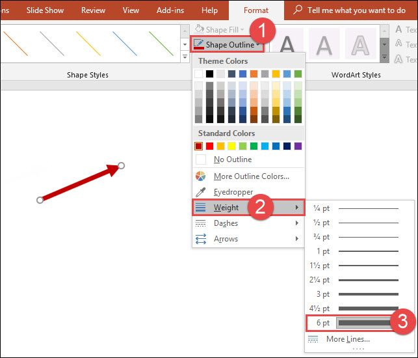Screen dimensions: 418x358
Task: Choose No Outline option
Action: pos(248,159)
